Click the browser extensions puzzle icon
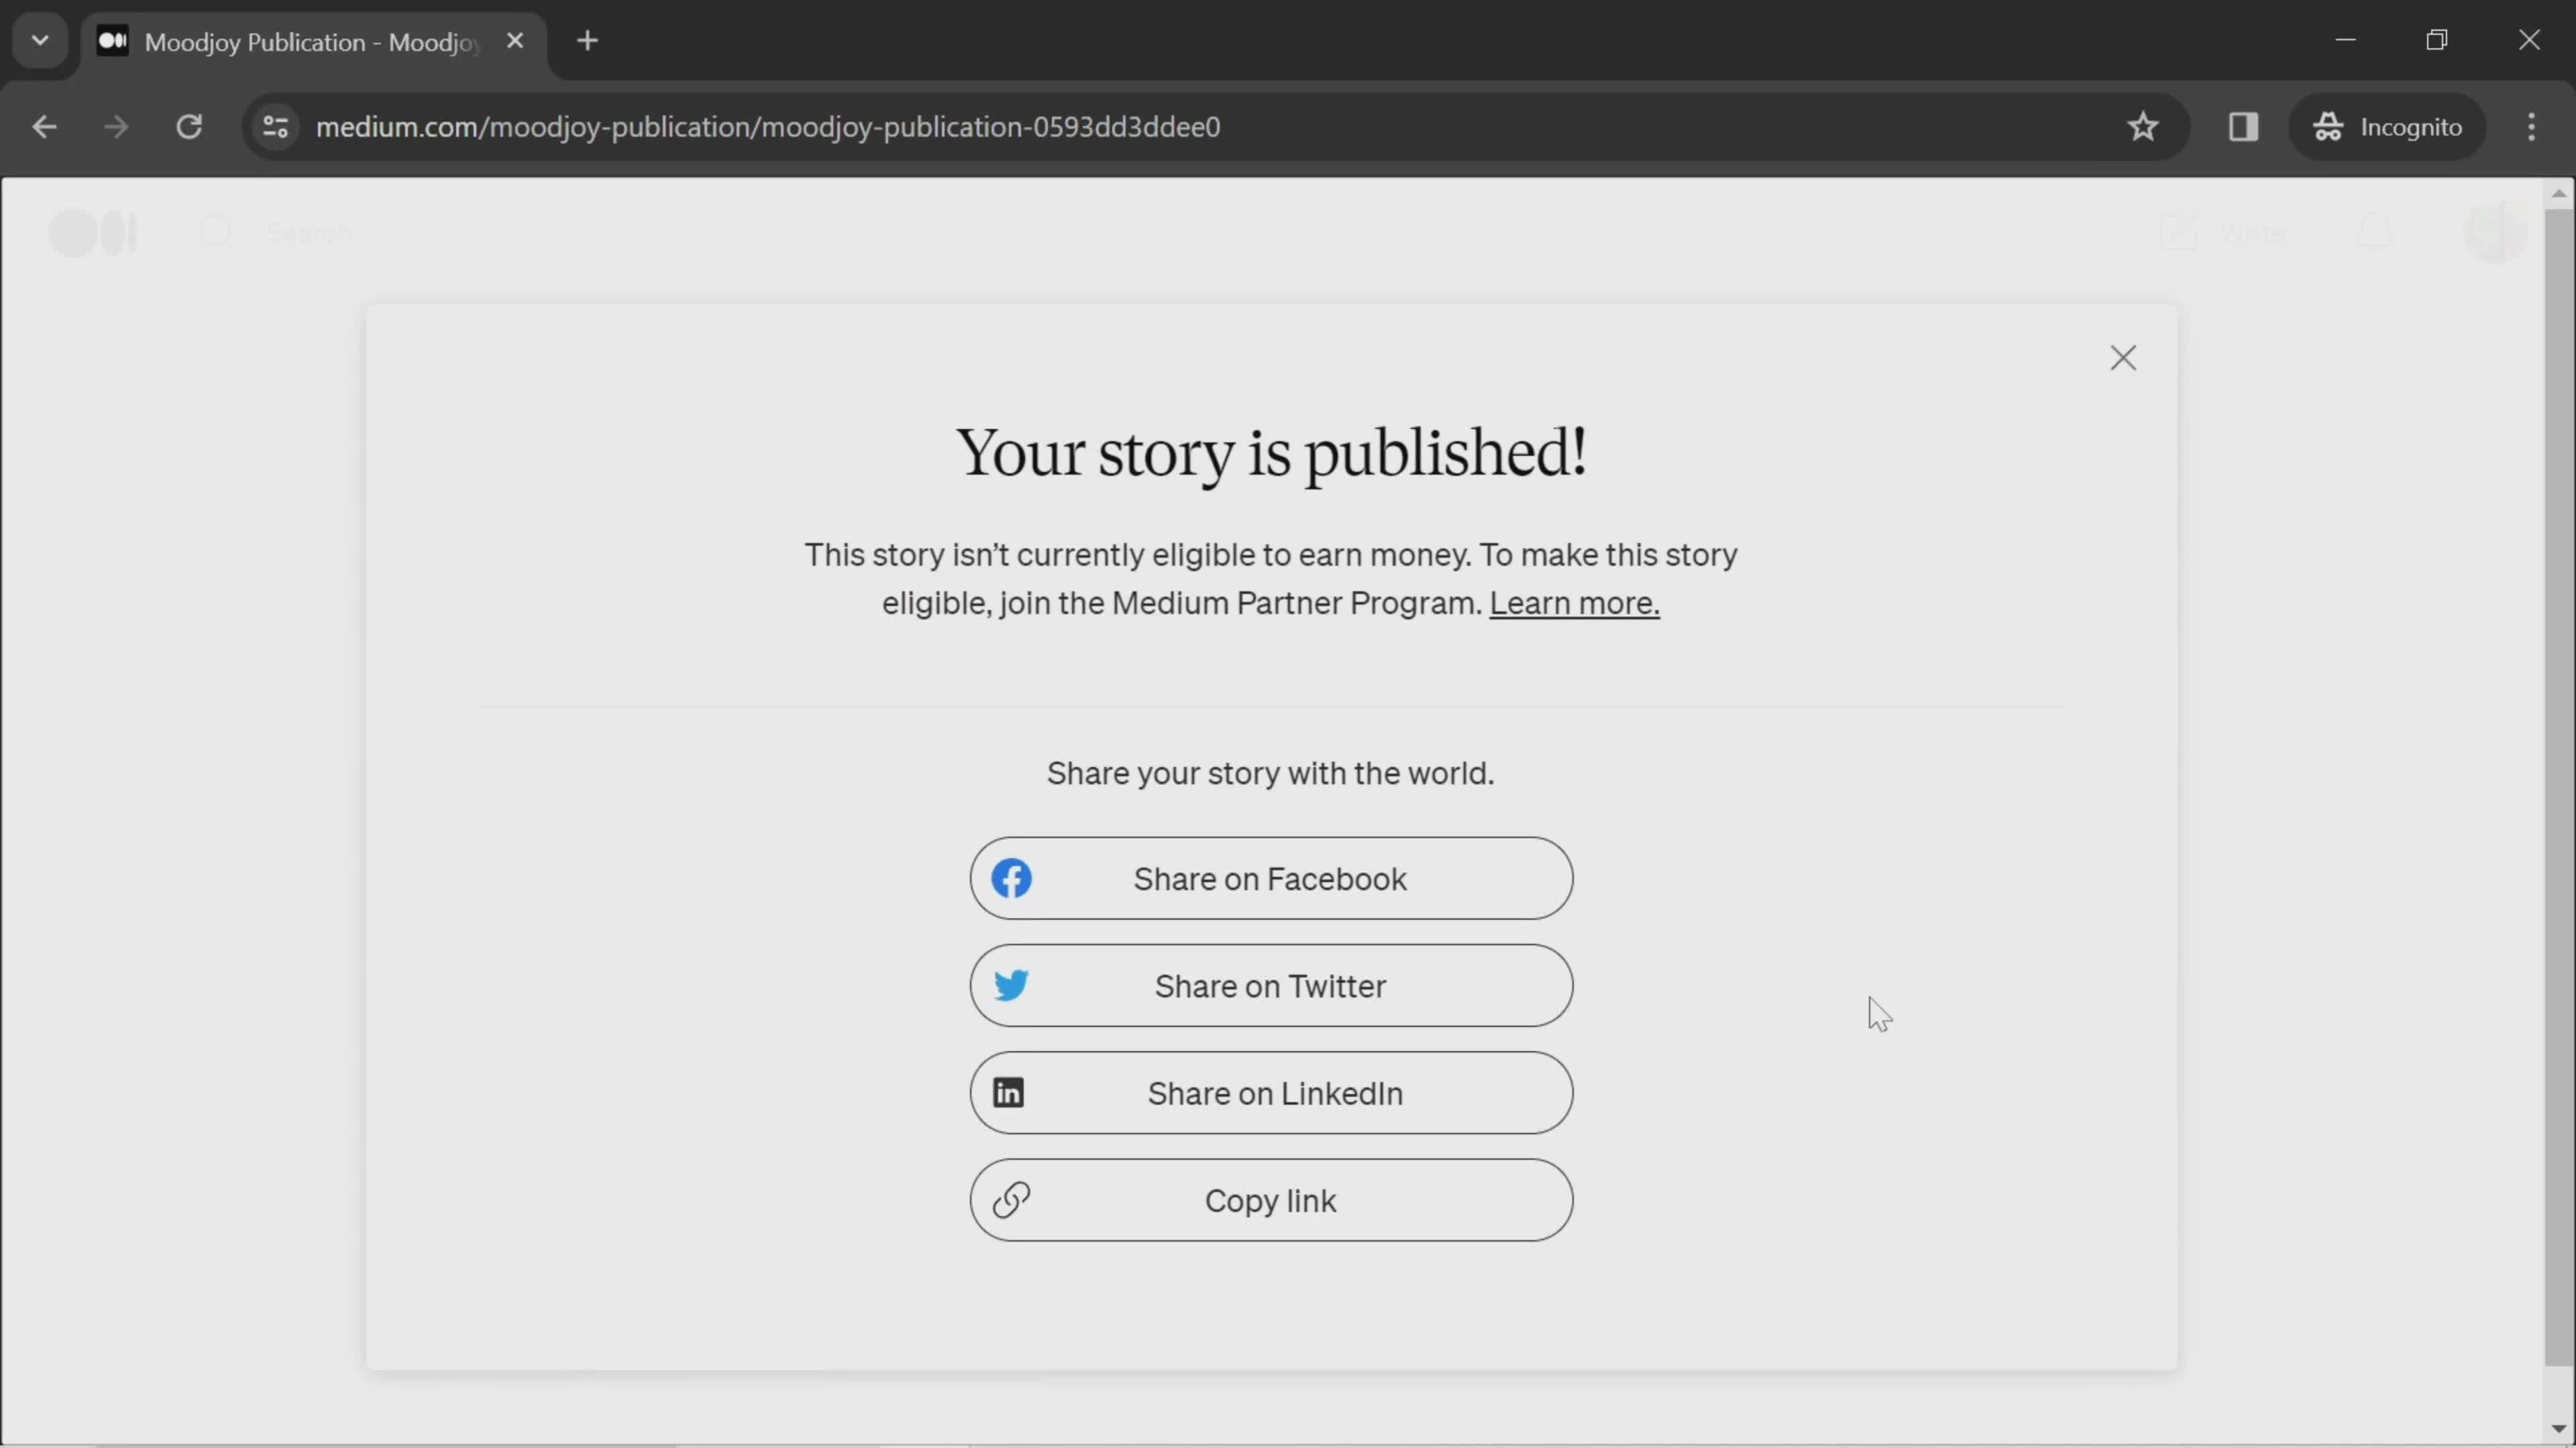Screen dimensions: 2576x1448 click(2242, 125)
